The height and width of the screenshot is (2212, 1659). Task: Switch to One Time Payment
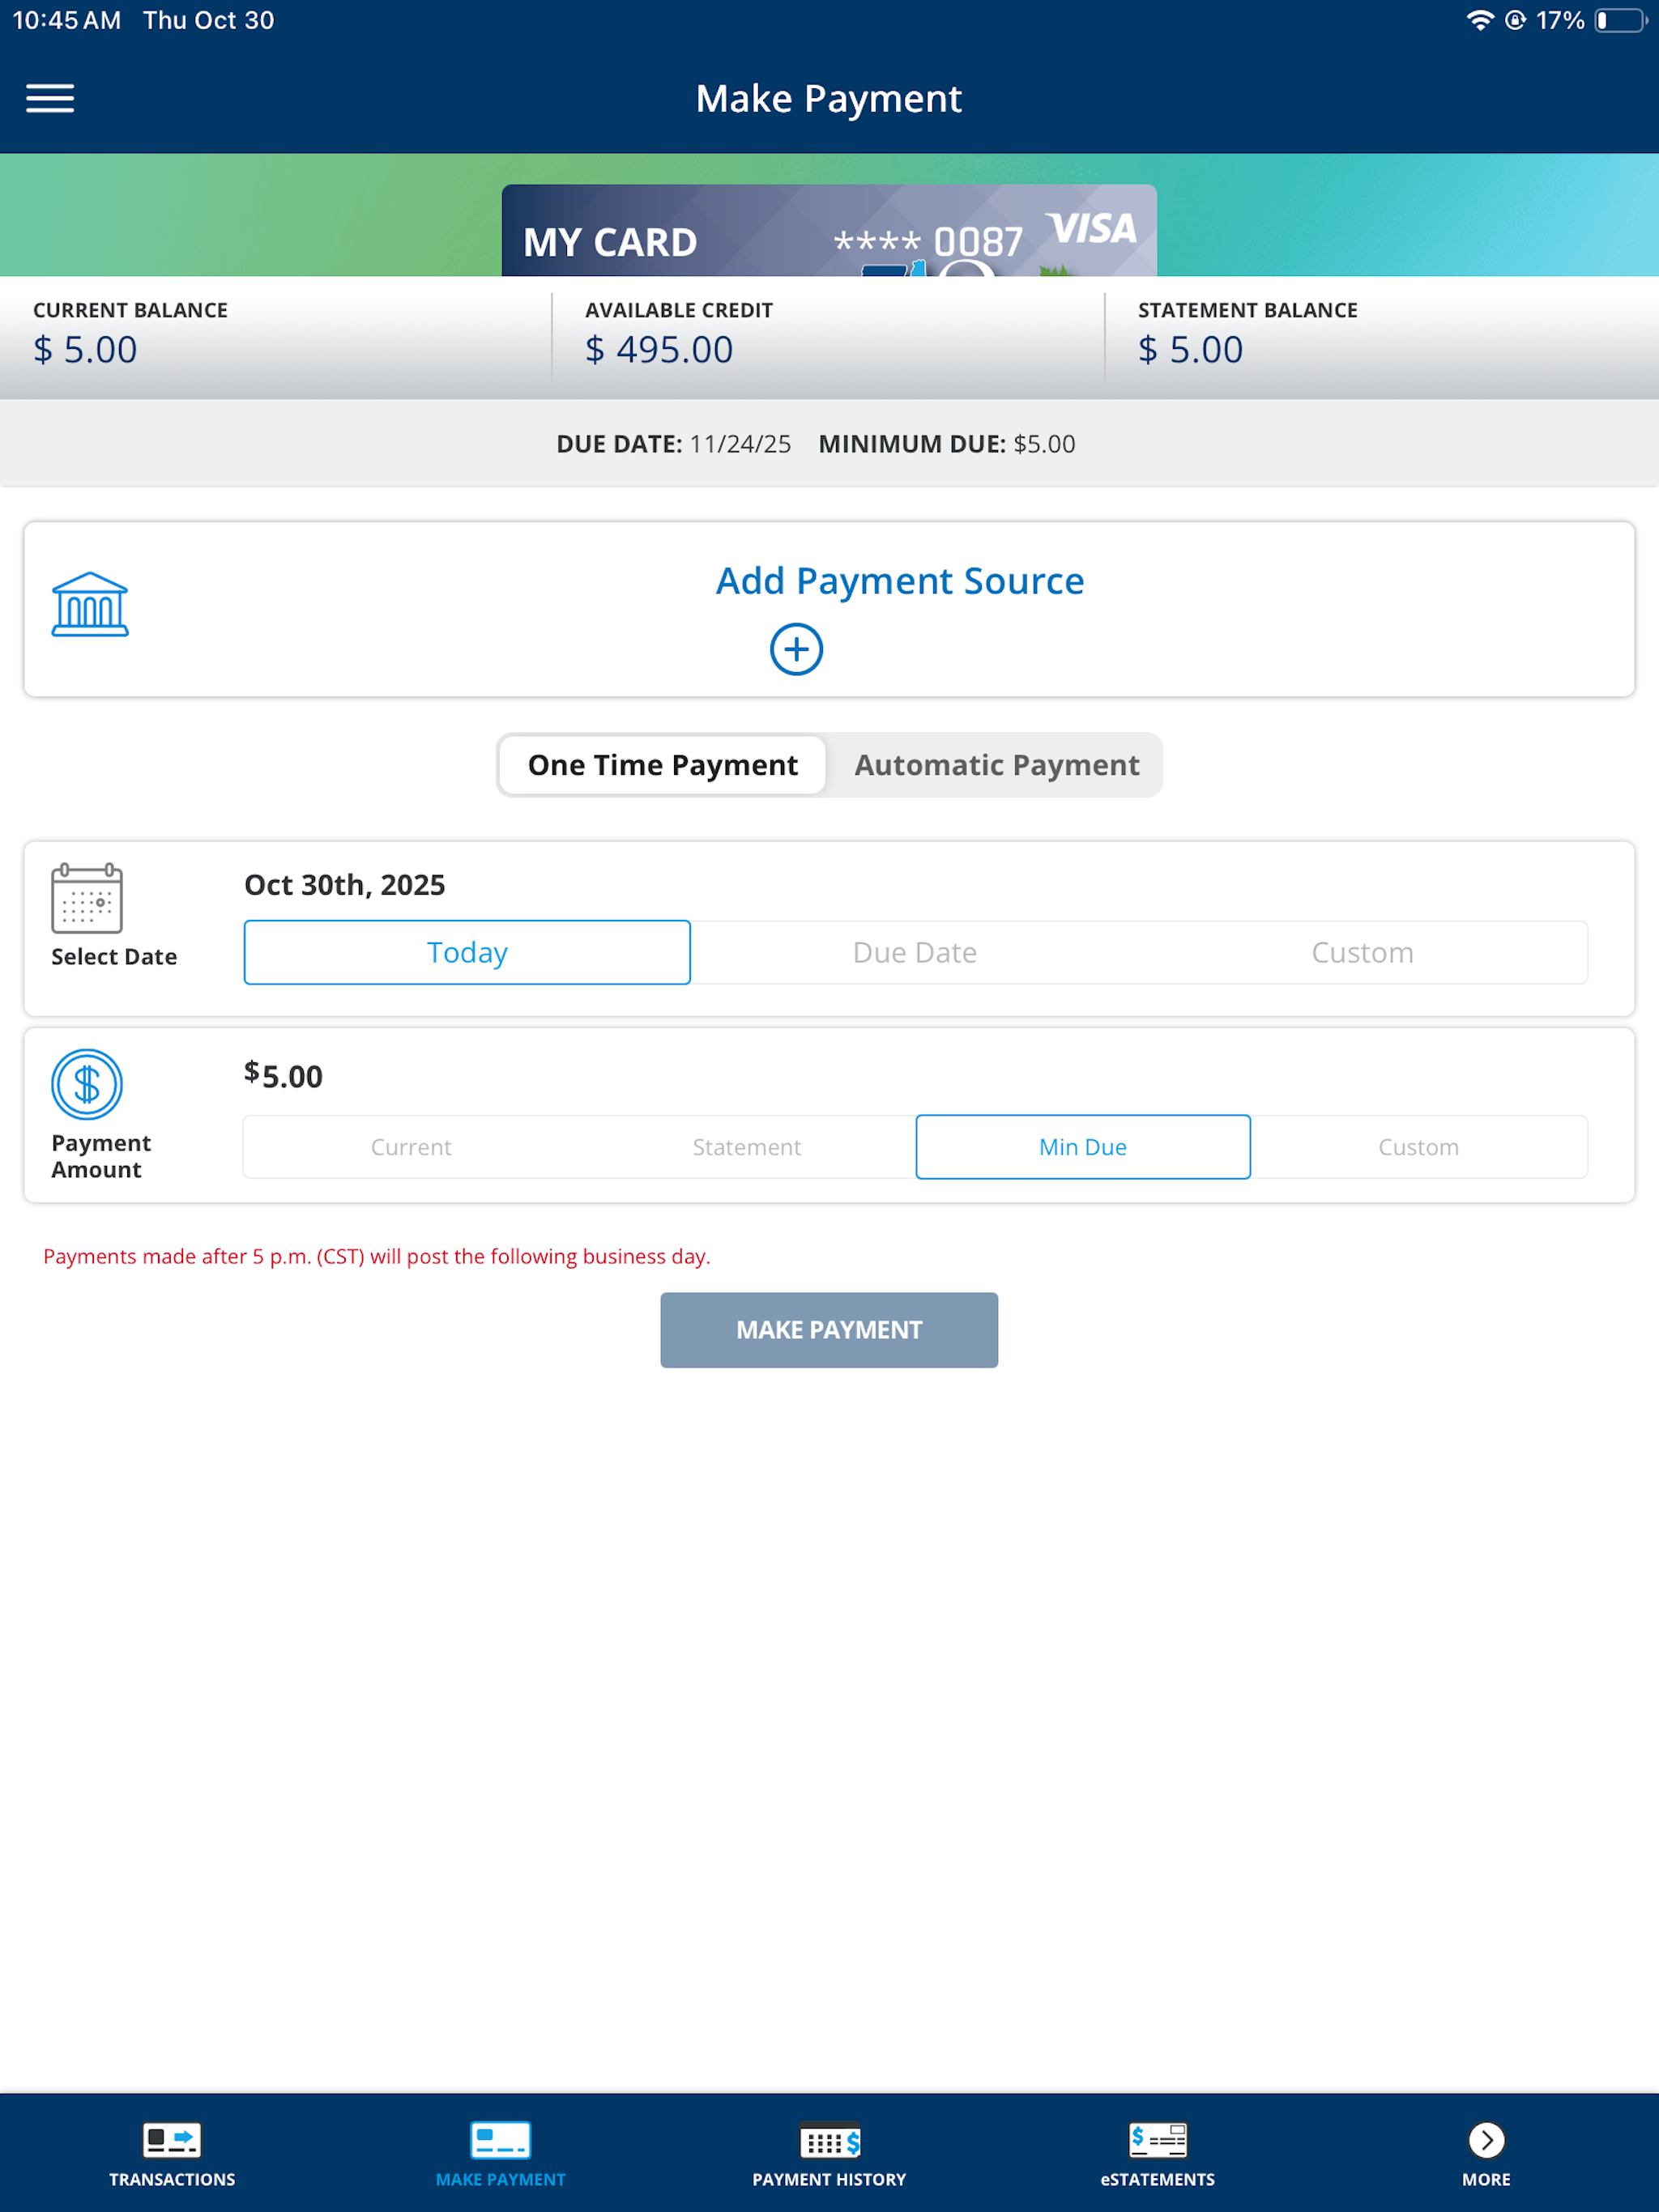click(x=663, y=765)
